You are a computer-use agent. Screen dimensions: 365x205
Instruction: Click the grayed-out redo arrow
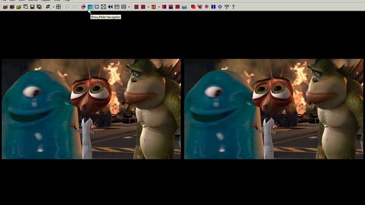tap(74, 7)
